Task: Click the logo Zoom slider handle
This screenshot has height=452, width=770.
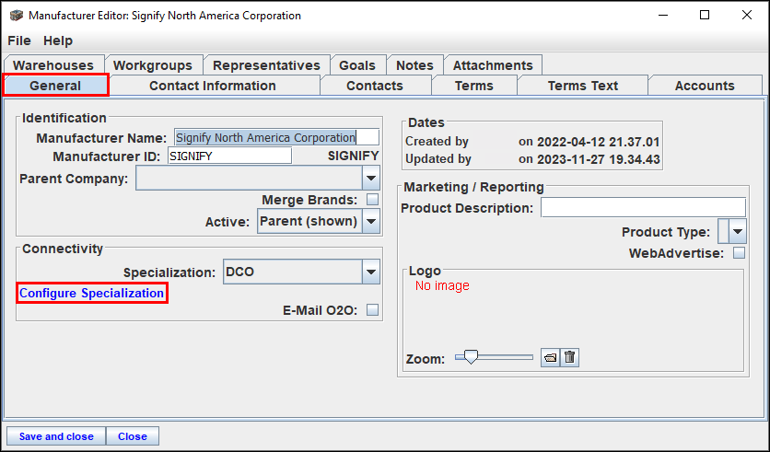Action: (x=471, y=357)
